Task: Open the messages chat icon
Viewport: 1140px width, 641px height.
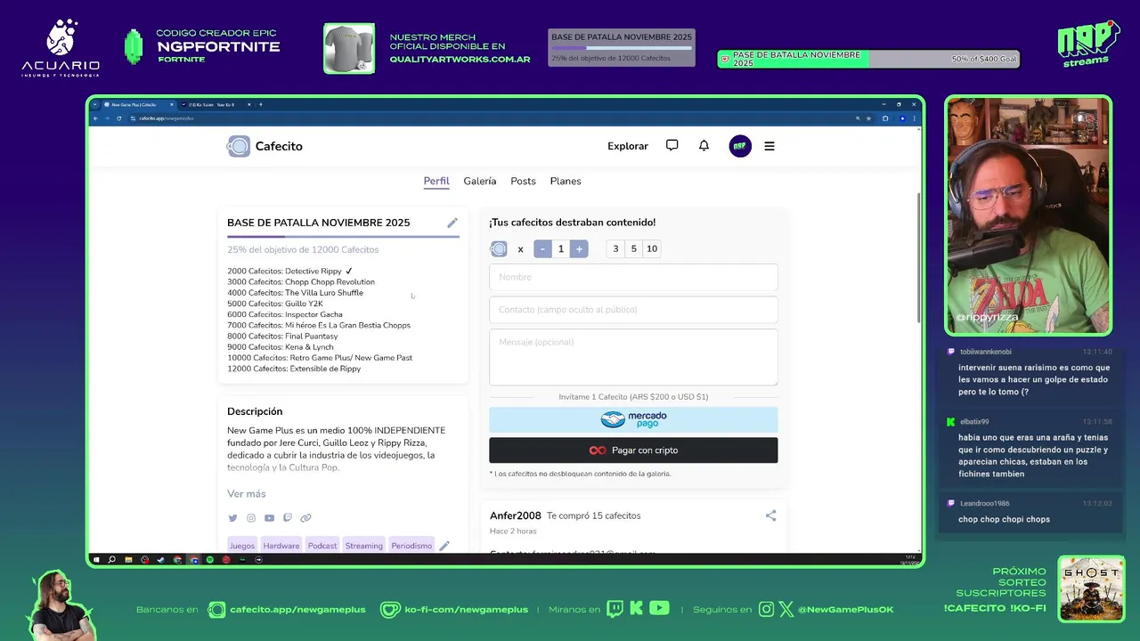Action: coord(672,145)
